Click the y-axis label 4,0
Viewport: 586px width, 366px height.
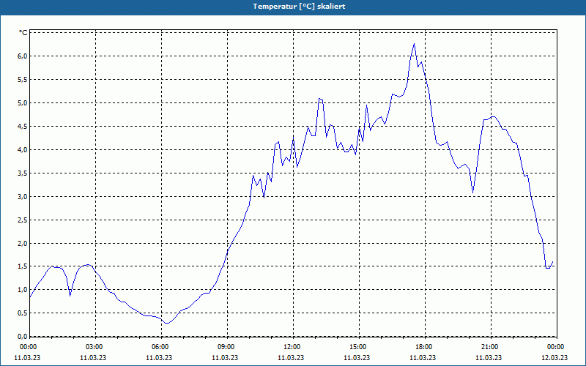click(x=23, y=149)
